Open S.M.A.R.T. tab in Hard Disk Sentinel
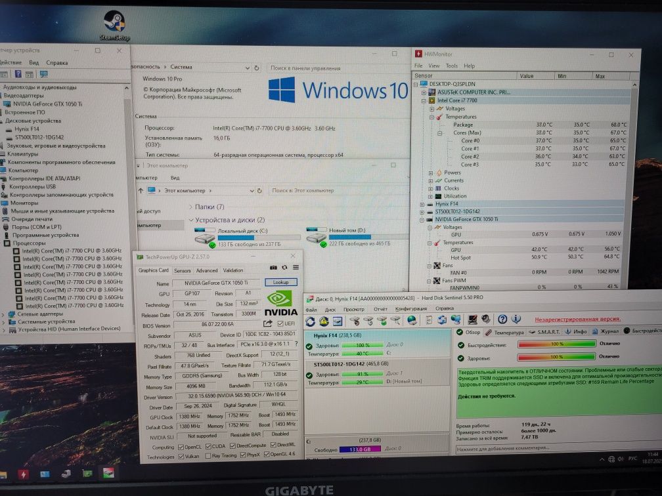Image resolution: width=662 pixels, height=496 pixels. point(545,332)
